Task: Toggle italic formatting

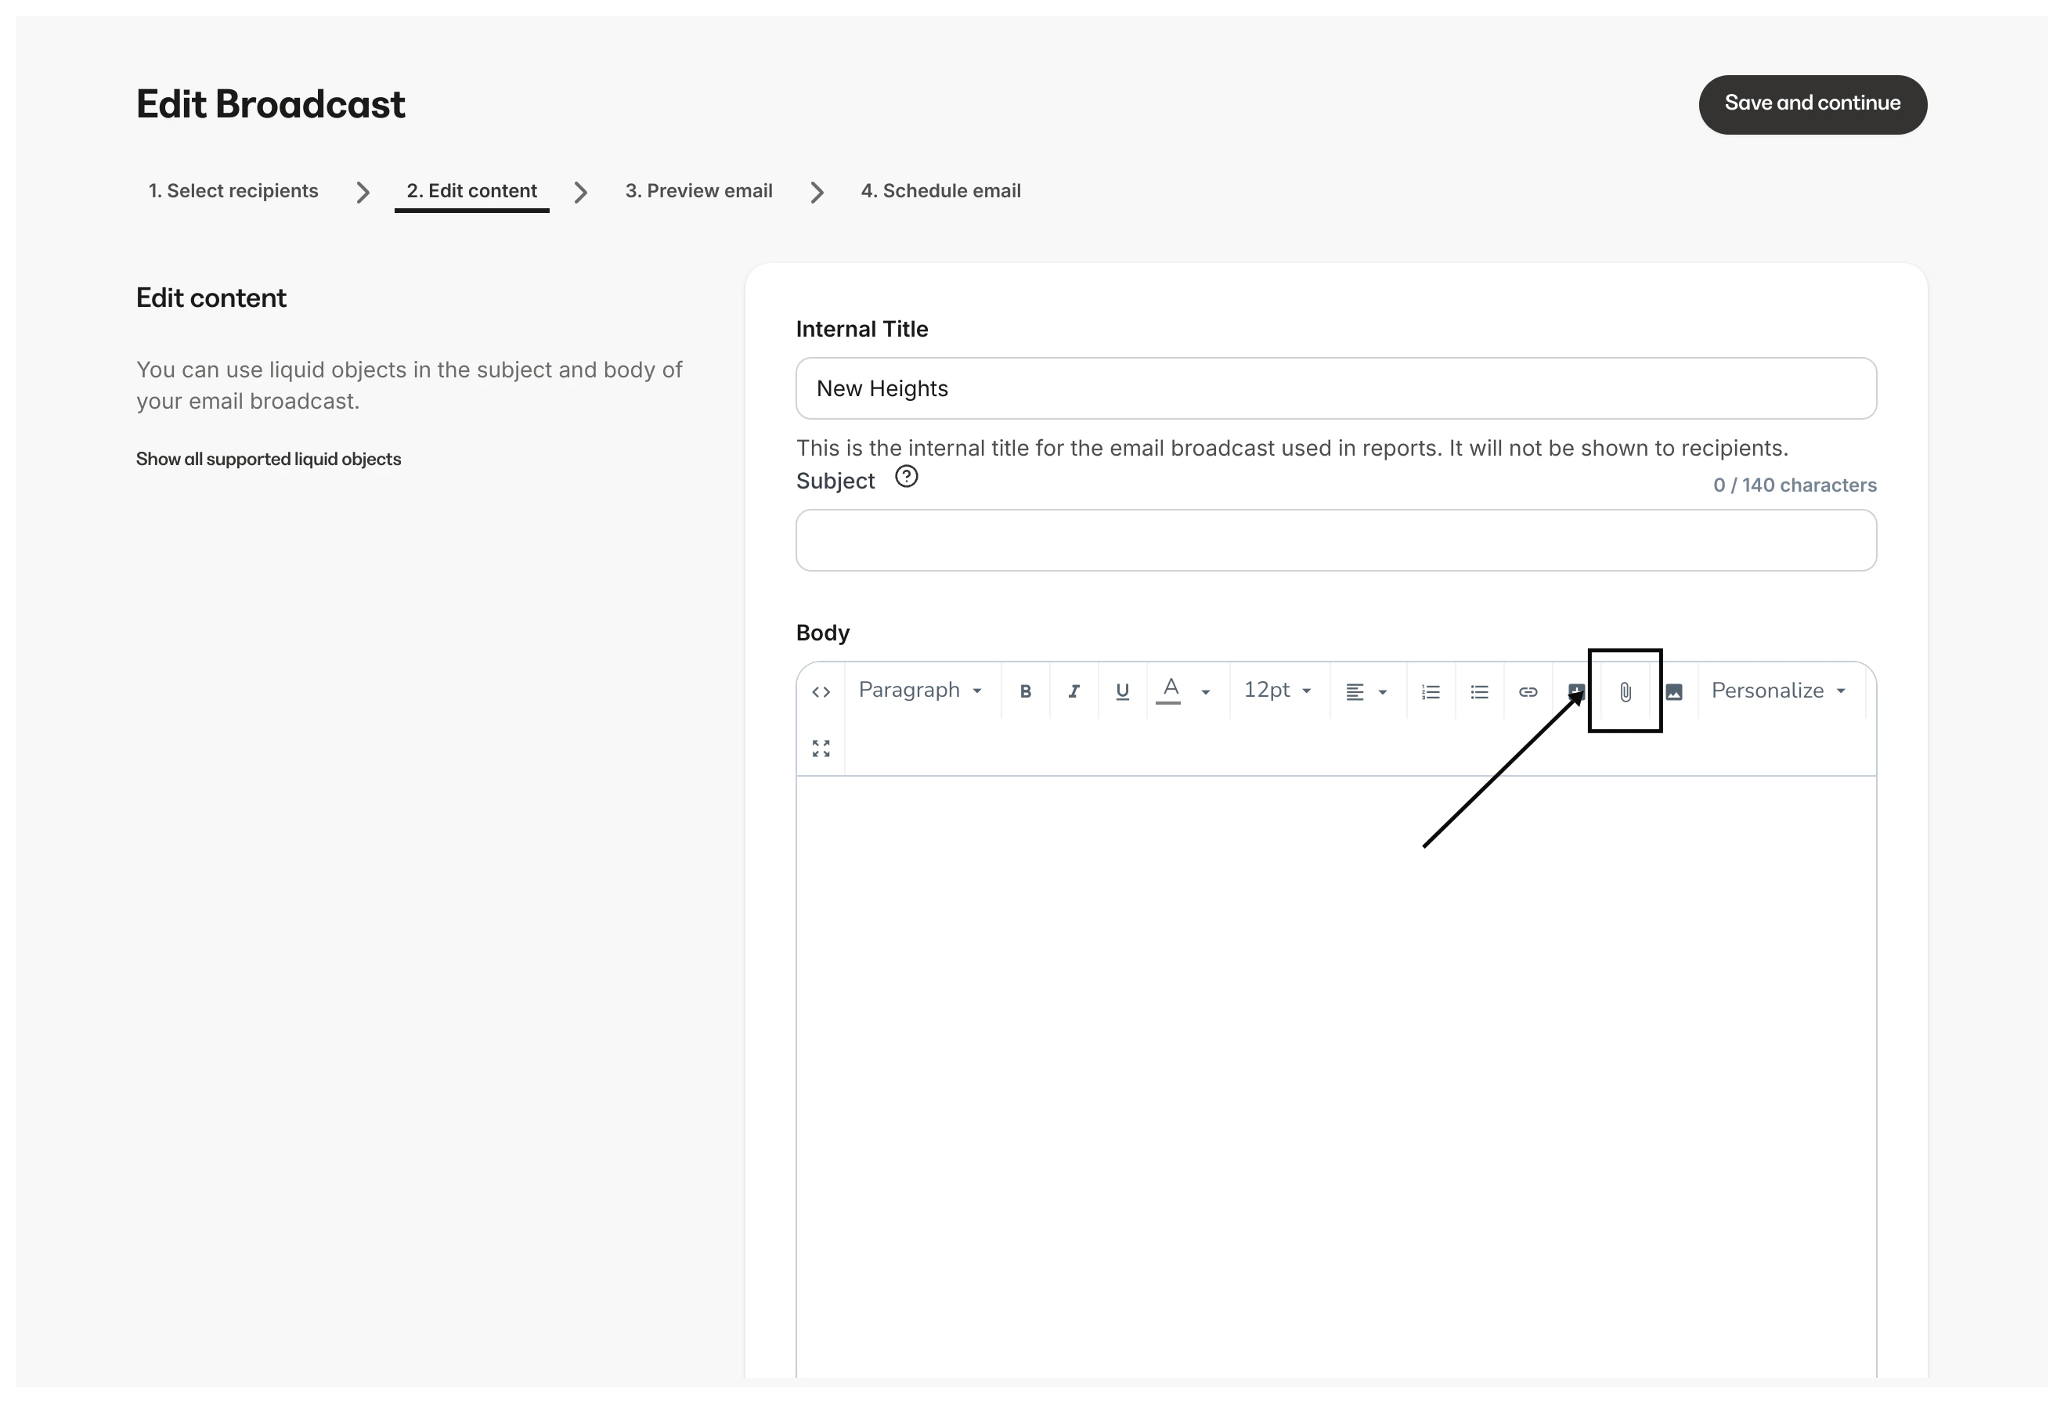Action: (1073, 692)
